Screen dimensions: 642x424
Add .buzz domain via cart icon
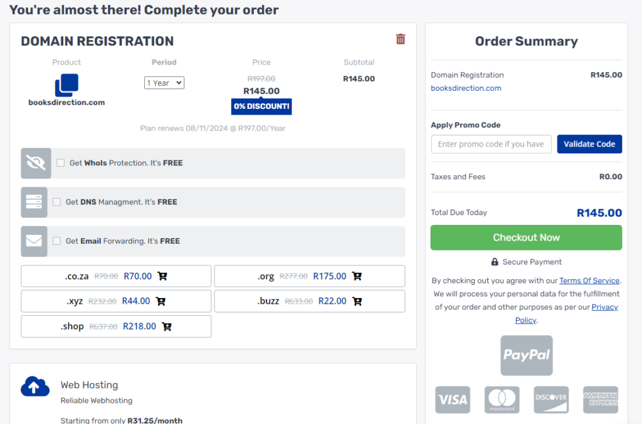click(357, 301)
